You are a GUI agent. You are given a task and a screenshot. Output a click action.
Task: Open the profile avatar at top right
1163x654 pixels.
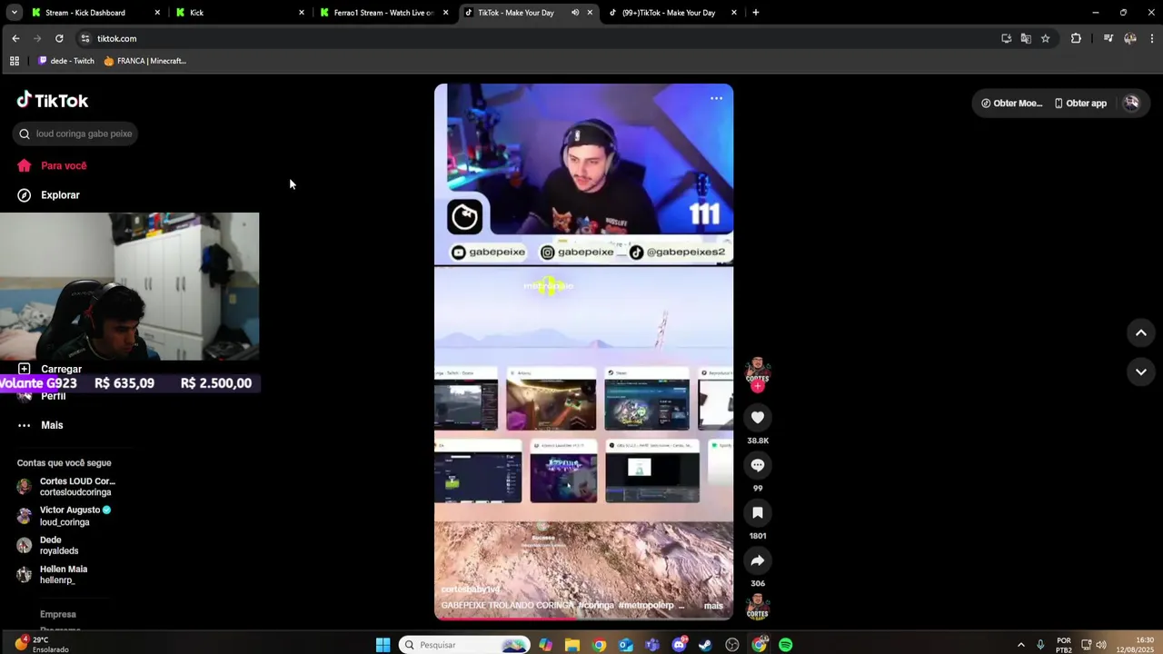pyautogui.click(x=1131, y=103)
